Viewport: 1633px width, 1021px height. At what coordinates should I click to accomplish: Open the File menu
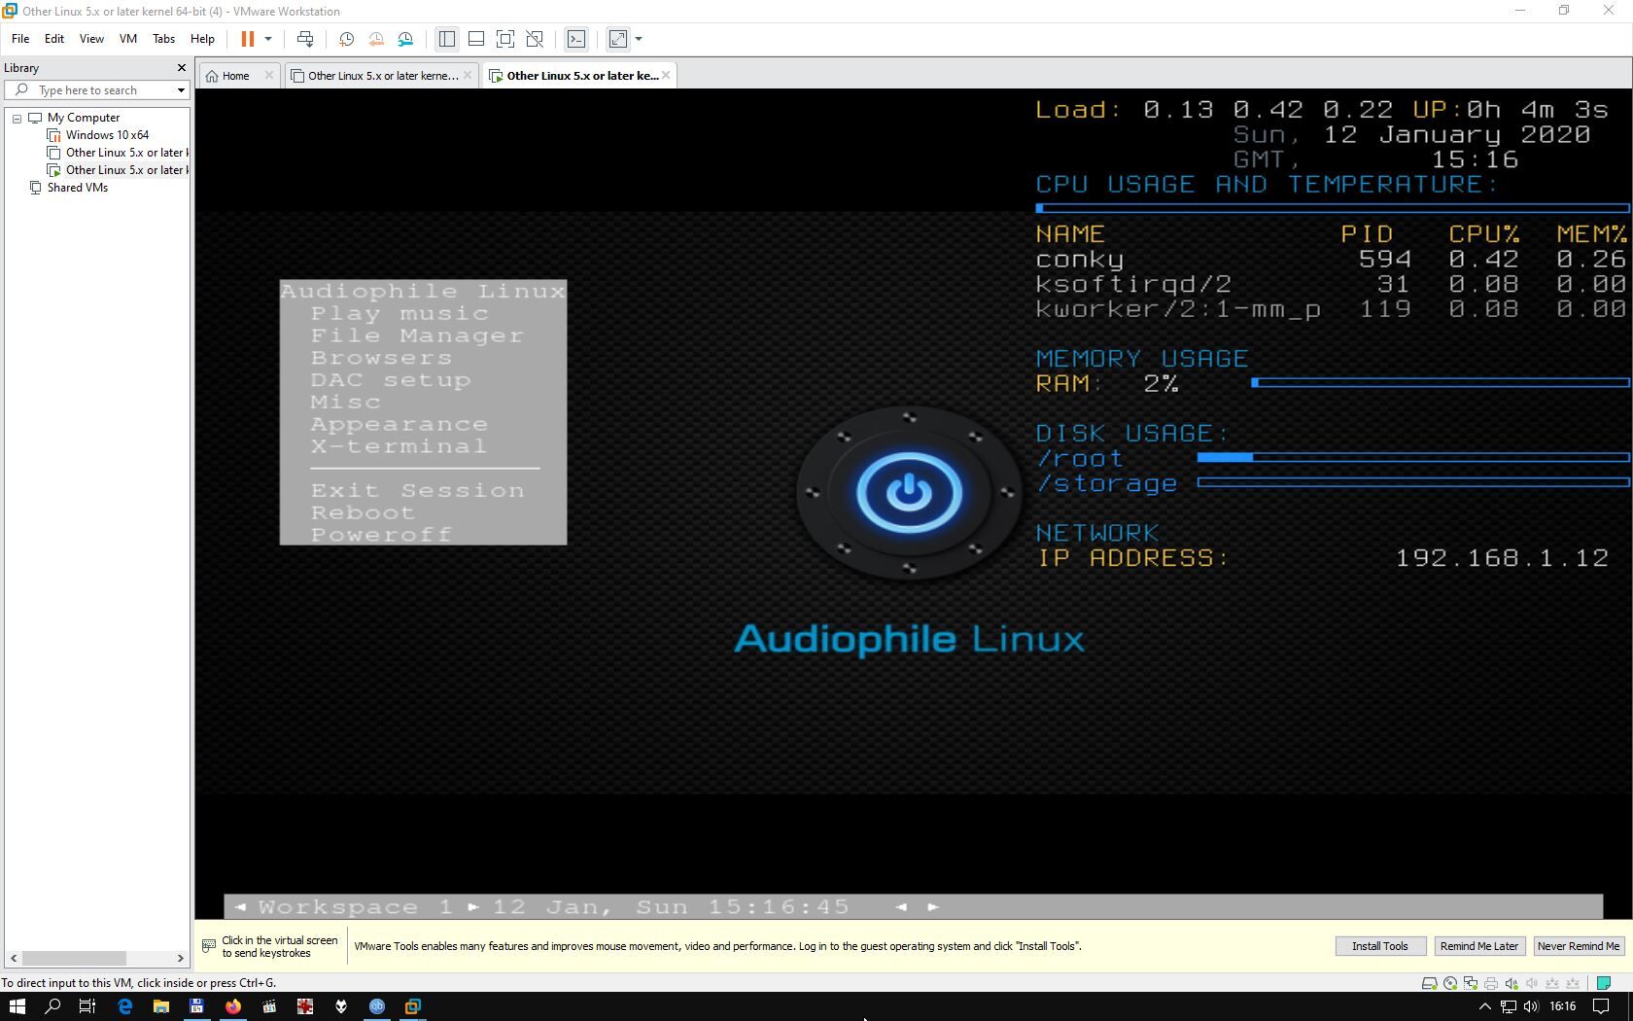tap(20, 39)
